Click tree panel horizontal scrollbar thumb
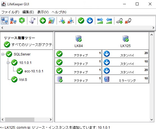Image resolution: width=156 pixels, height=129 pixels. pyautogui.click(x=20, y=119)
